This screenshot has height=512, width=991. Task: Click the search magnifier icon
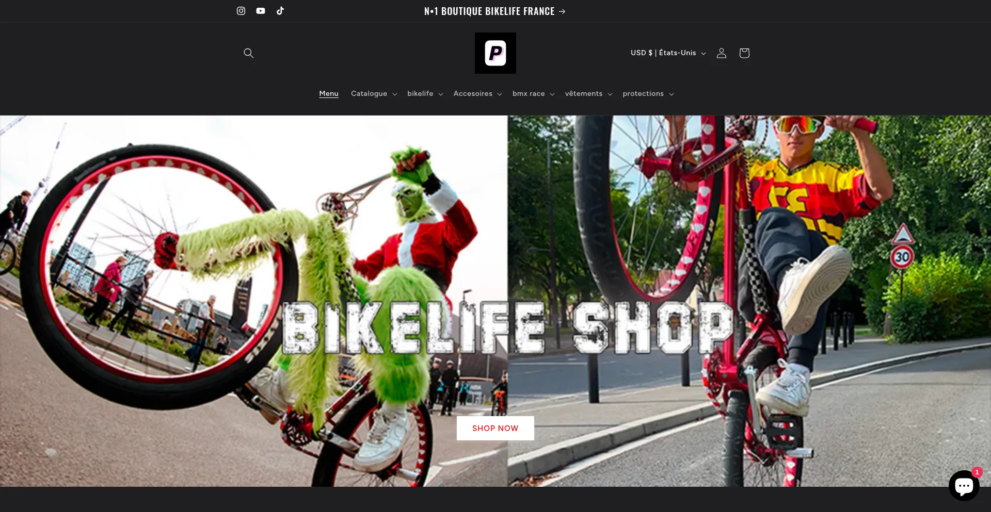coord(248,53)
